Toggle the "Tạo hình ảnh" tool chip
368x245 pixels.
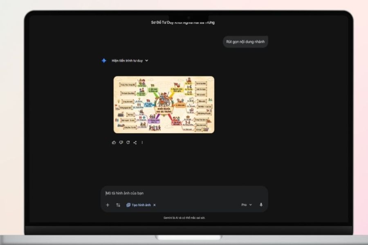click(138, 205)
